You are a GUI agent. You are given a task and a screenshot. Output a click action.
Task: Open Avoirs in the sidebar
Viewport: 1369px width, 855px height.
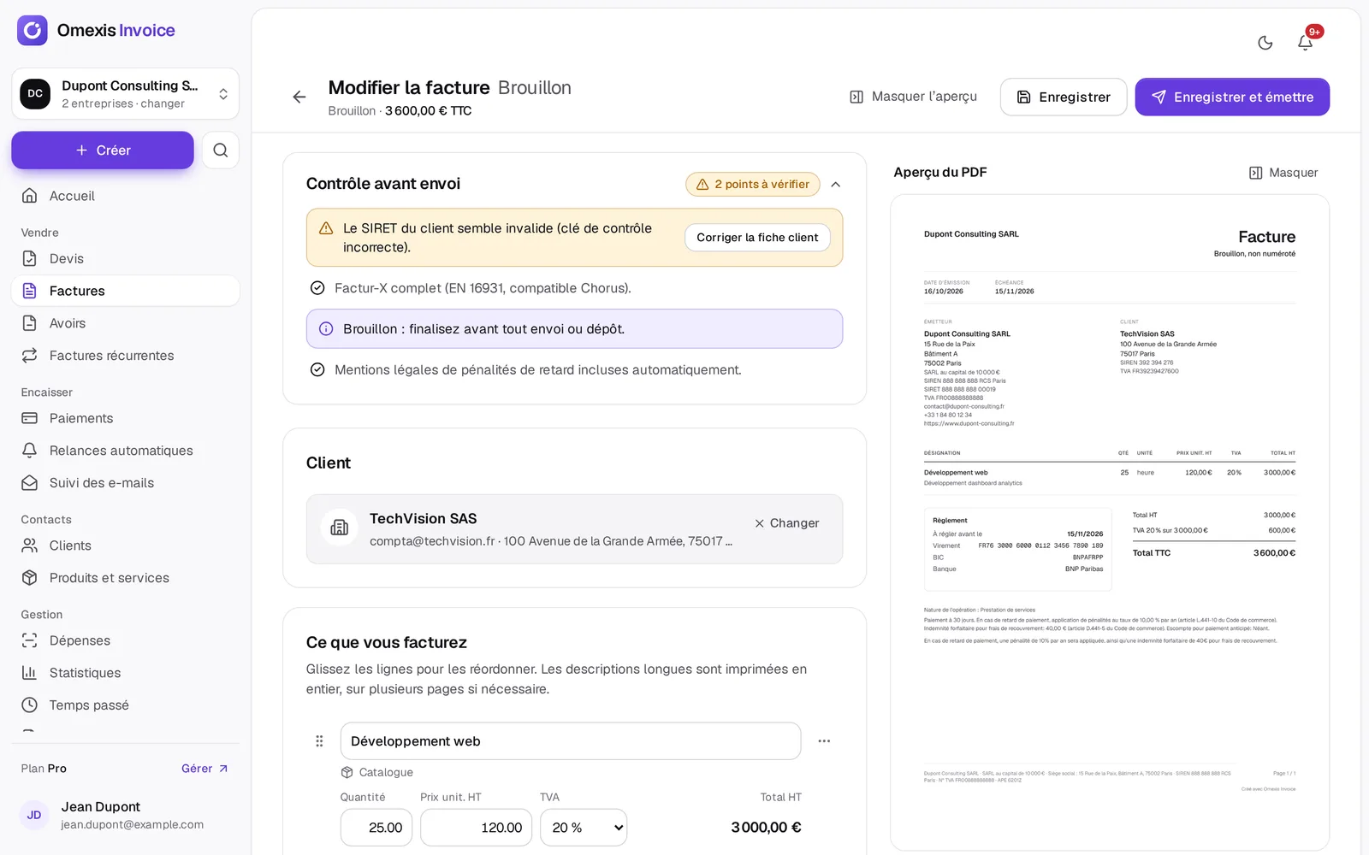point(125,324)
